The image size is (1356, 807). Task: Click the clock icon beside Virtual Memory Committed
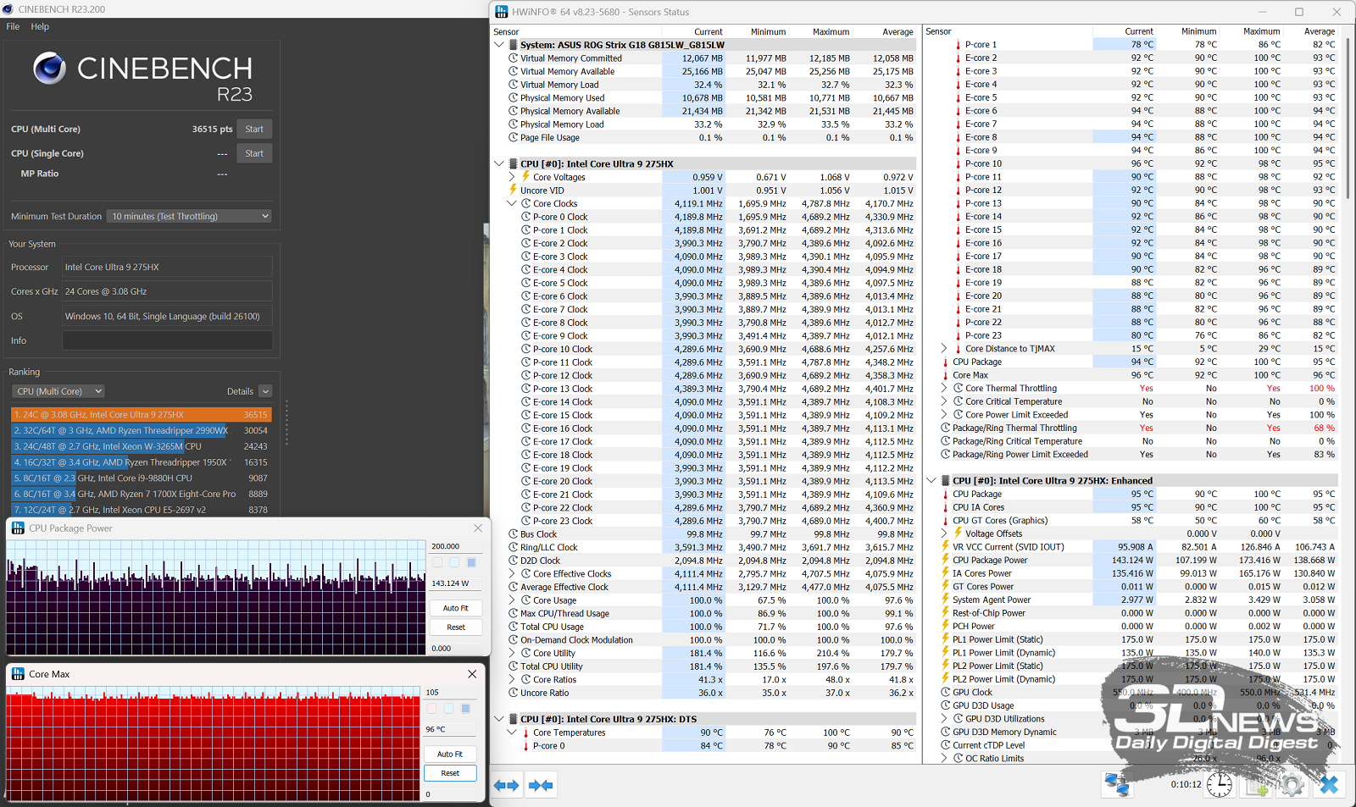(513, 58)
